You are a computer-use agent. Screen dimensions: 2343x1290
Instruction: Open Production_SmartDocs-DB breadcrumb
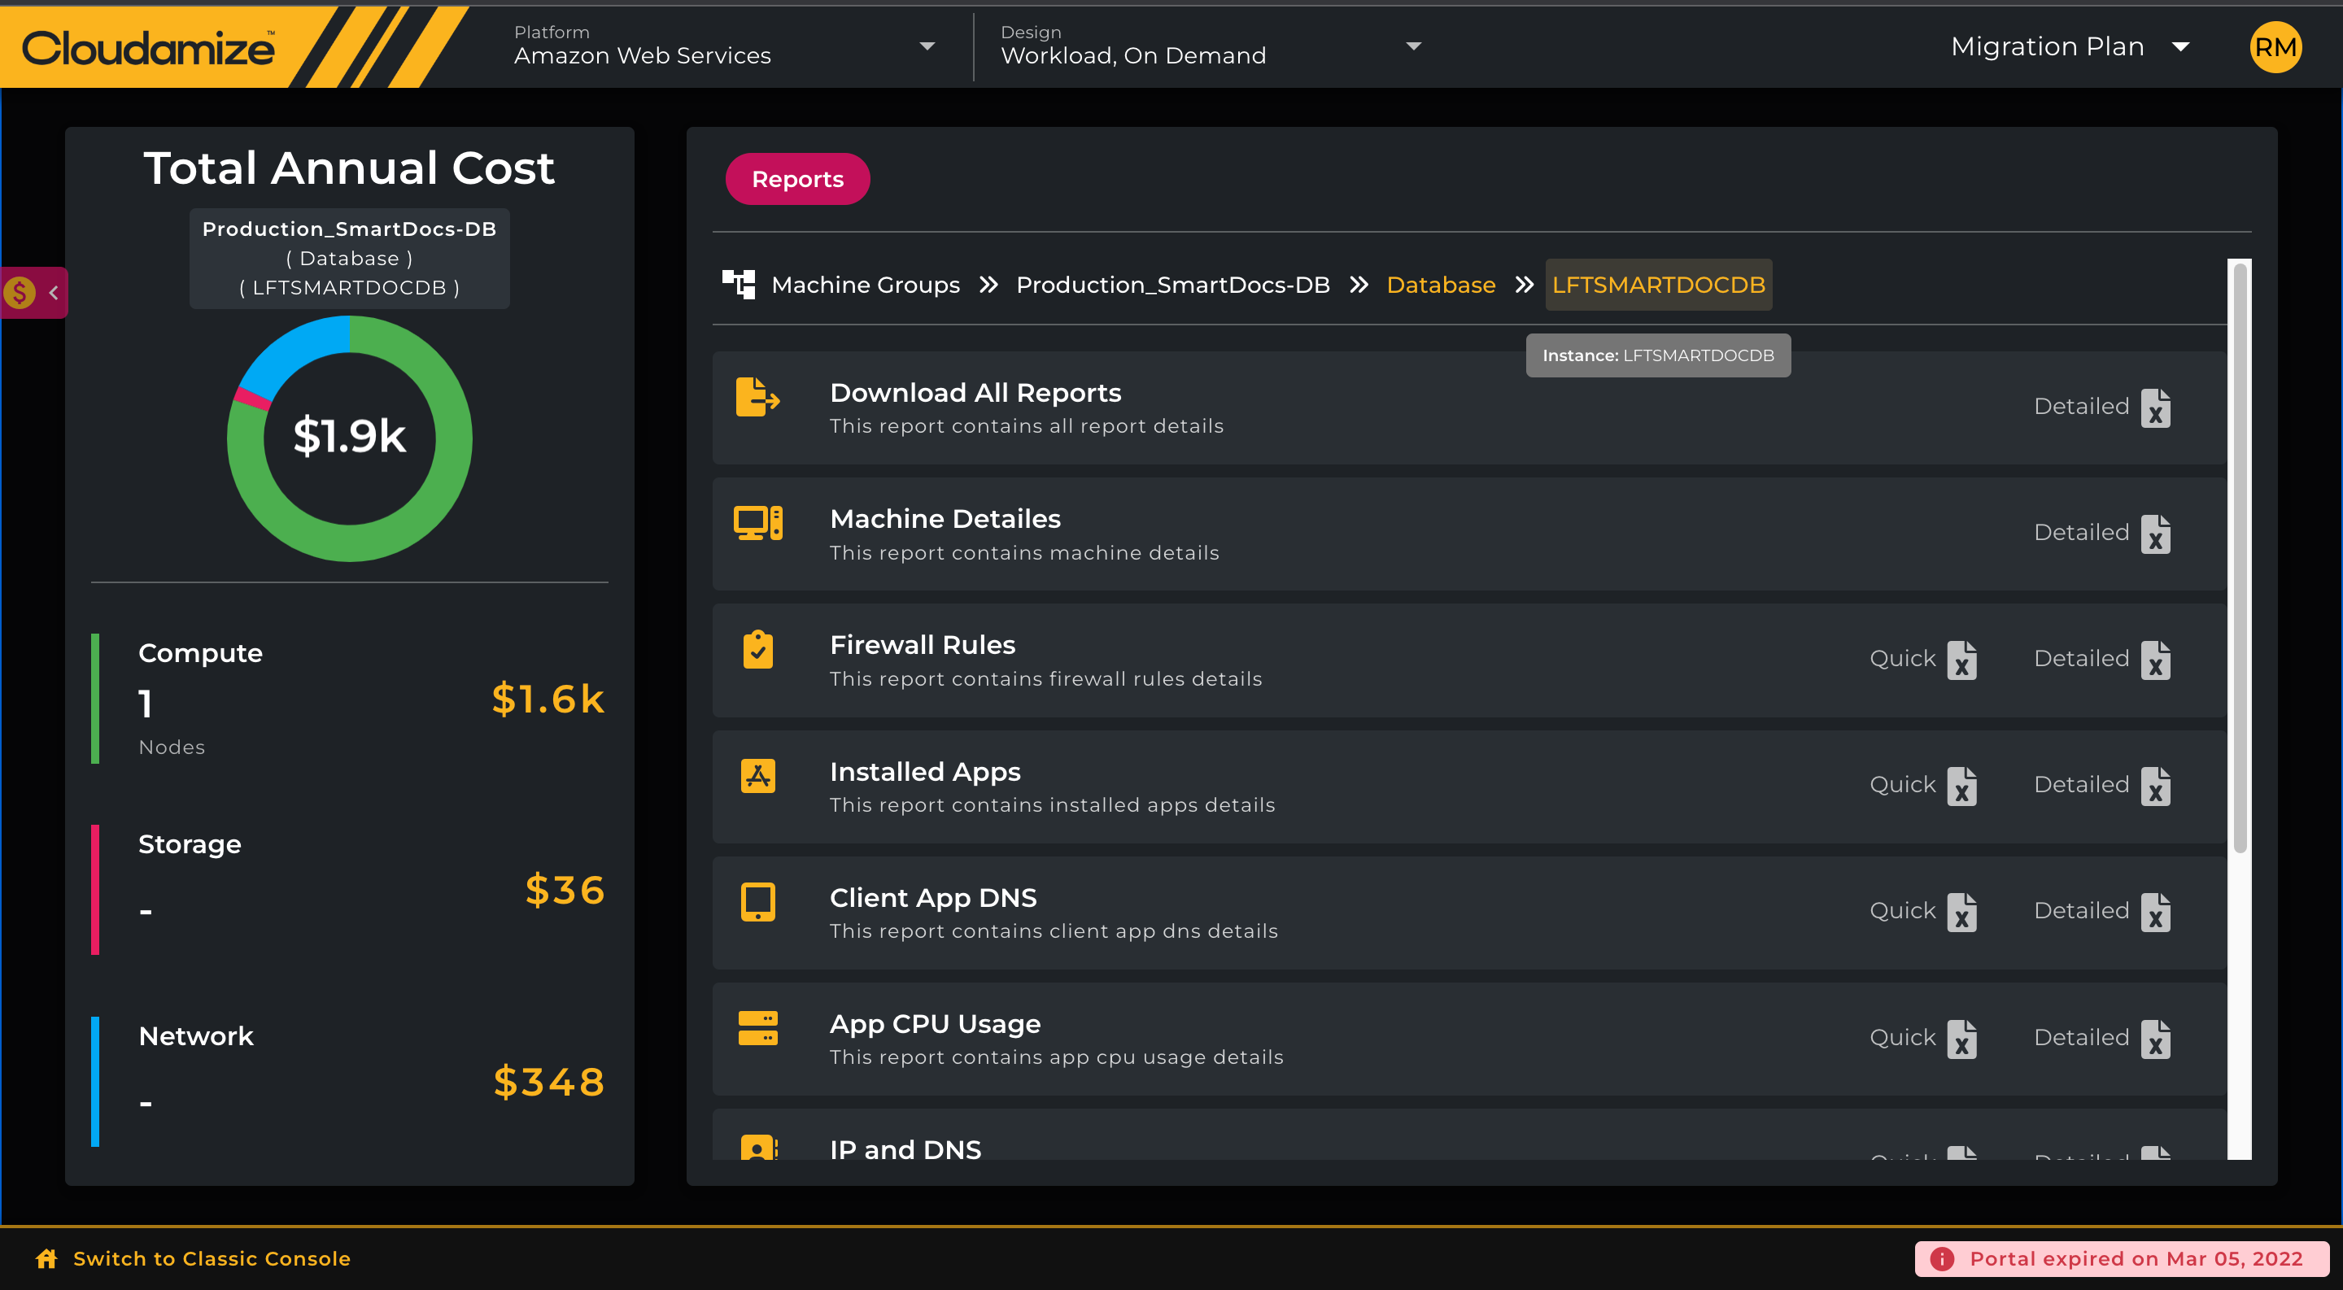[x=1172, y=285]
